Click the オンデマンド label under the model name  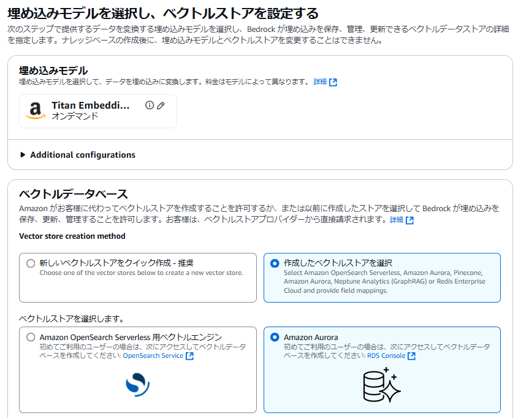pos(75,116)
